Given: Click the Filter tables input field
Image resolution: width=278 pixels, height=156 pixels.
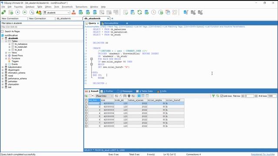Looking at the screenshot, I should point(42,27).
